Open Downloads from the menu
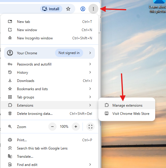The height and width of the screenshot is (168, 166). (49, 80)
